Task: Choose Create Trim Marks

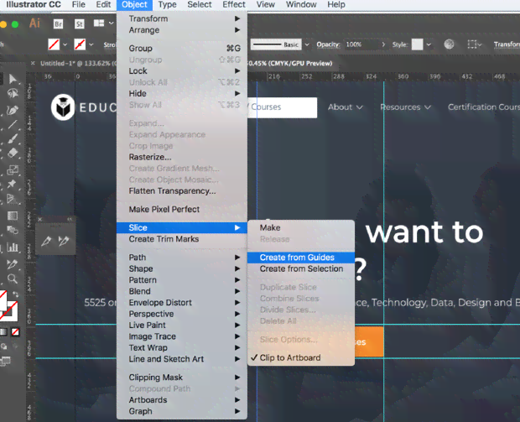Action: point(182,239)
